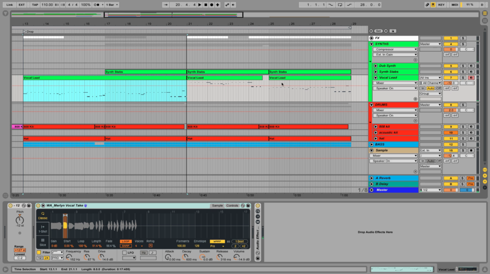Solo the Vocal Lead track
490x274 pixels.
coord(463,78)
